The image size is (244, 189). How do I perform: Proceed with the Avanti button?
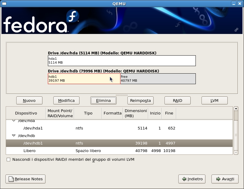click(x=225, y=179)
